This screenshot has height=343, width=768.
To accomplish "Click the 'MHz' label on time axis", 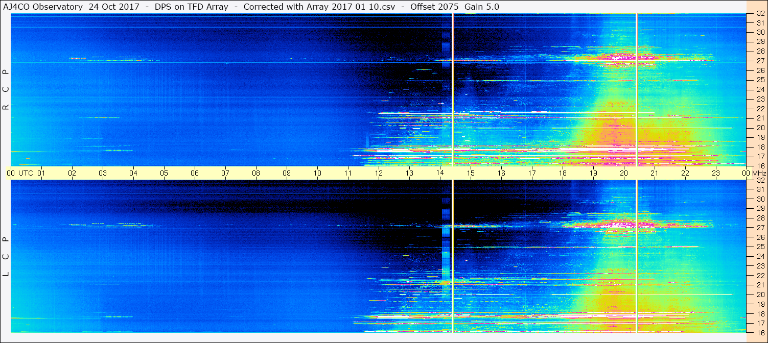I will (x=758, y=173).
